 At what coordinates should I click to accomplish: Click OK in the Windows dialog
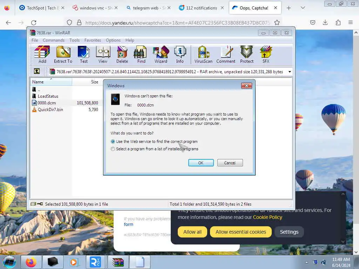pos(201,163)
